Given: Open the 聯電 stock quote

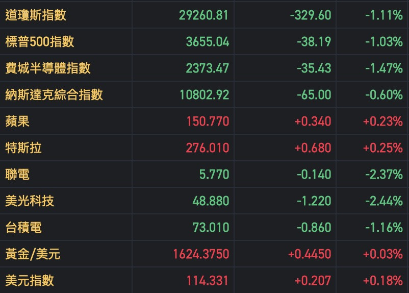Looking at the screenshot, I should 17,175.
